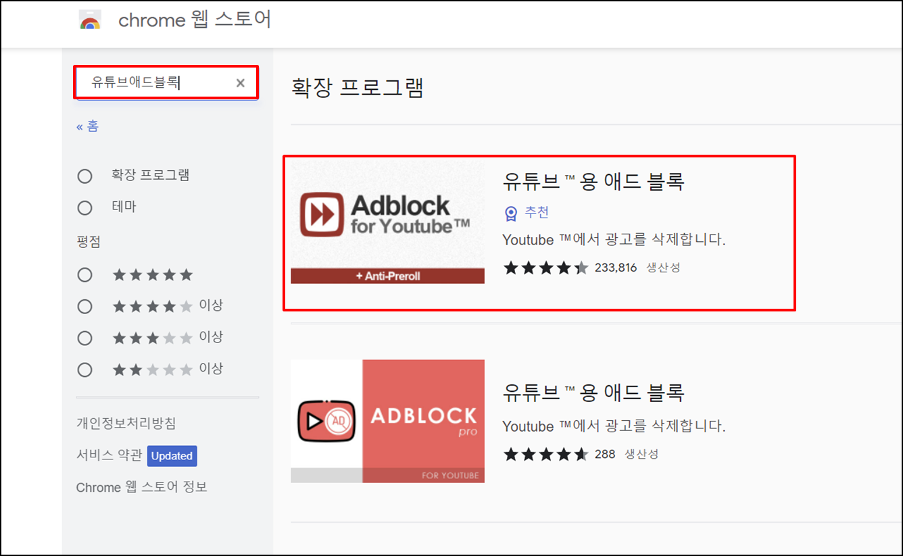The image size is (903, 556).
Task: Open the first 유튜브™용 애드 블록 title
Action: pos(594,180)
